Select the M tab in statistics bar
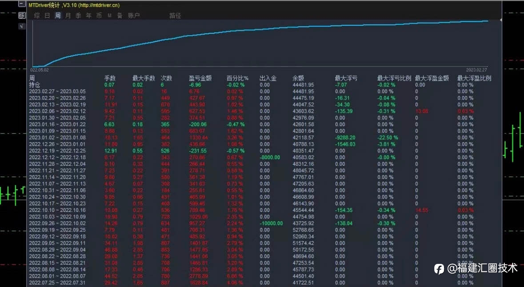Viewport: 524px width, 287px height. tap(110, 16)
